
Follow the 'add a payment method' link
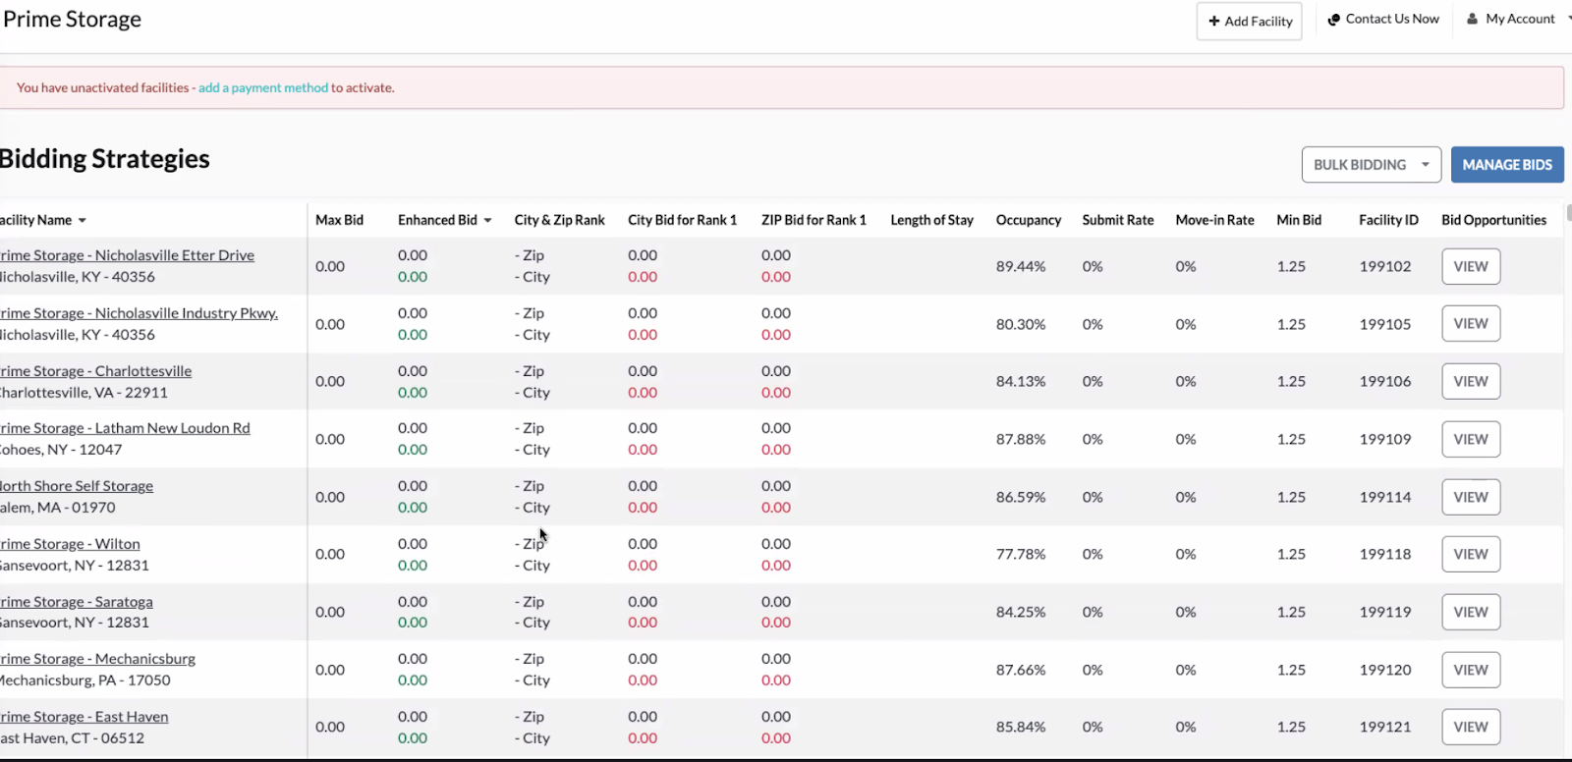263,87
